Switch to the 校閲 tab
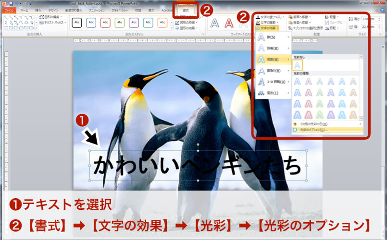This screenshot has height=240, width=387. coord(138,11)
